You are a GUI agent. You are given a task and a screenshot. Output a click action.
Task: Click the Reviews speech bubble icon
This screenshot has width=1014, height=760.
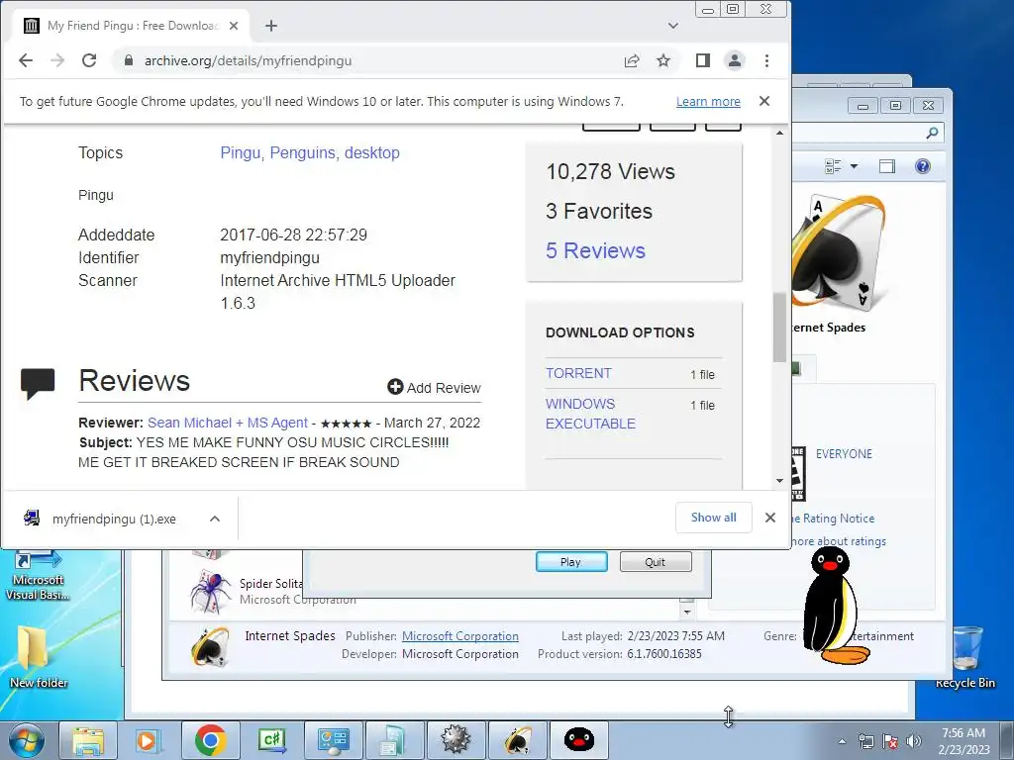coord(38,384)
